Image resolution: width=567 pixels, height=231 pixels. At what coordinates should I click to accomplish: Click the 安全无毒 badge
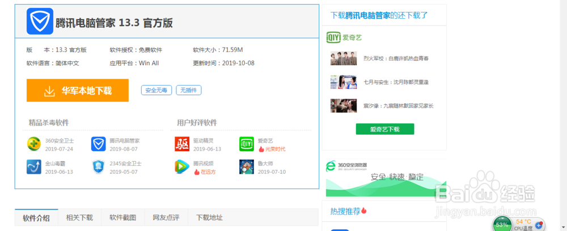tap(156, 90)
